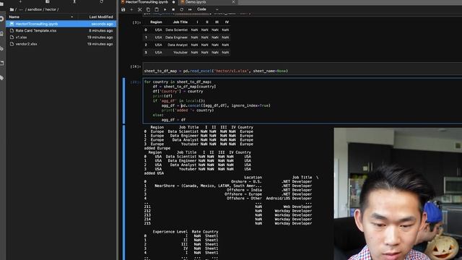The width and height of the screenshot is (462, 260).
Task: Cut the selected cell with the scissors icon
Action: coord(140,9)
